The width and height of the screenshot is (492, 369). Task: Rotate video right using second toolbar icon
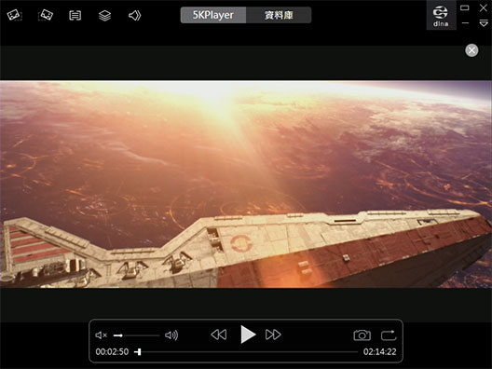pos(46,15)
